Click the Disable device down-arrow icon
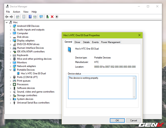The image size is (166, 128). coord(57,17)
